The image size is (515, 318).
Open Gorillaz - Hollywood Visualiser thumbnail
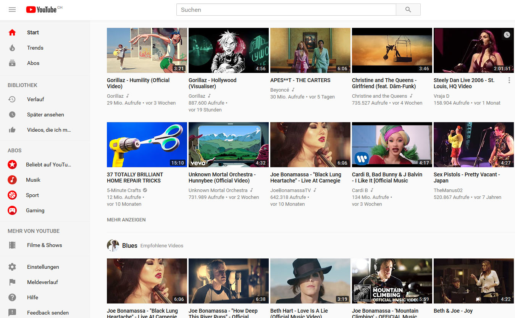(x=229, y=50)
